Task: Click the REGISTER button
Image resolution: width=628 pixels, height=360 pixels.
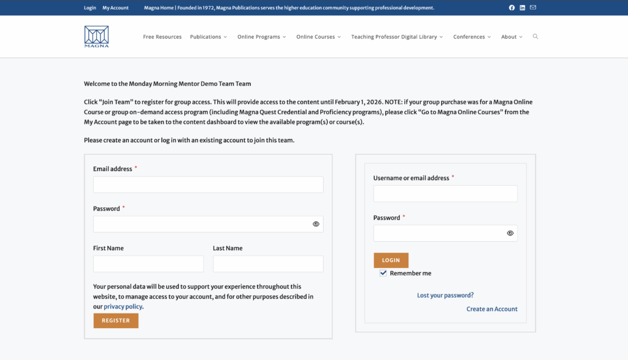Action: tap(115, 320)
